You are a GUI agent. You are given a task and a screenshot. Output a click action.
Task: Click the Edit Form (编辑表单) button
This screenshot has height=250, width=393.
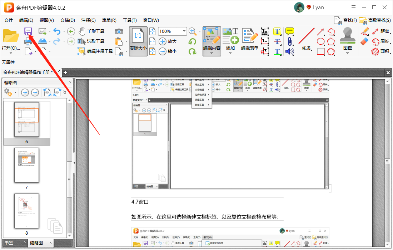(x=250, y=39)
